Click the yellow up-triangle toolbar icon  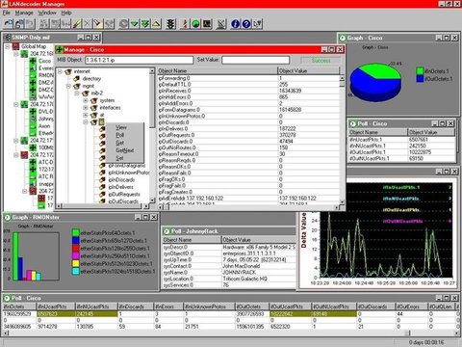(156, 24)
